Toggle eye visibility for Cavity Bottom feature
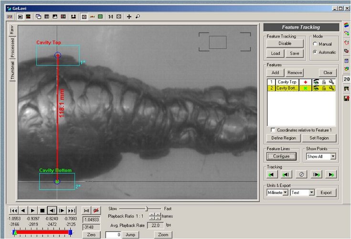Image resolution: width=351 pixels, height=239 pixels. click(316, 88)
